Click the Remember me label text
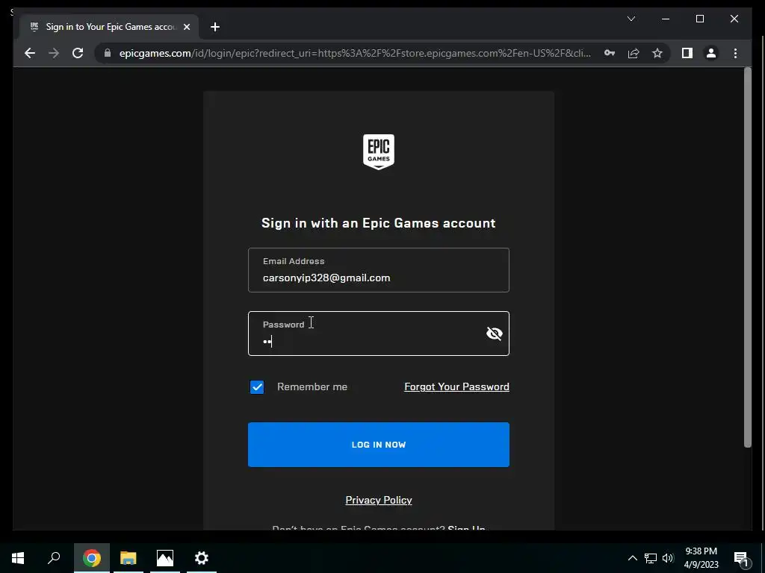Image resolution: width=765 pixels, height=573 pixels. coord(312,387)
